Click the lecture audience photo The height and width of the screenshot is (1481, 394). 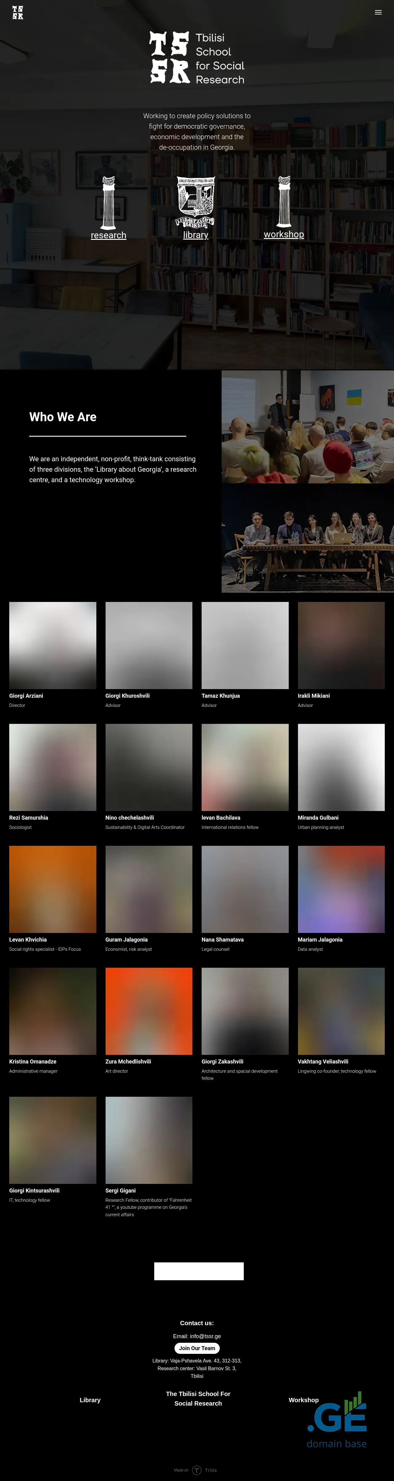(307, 426)
